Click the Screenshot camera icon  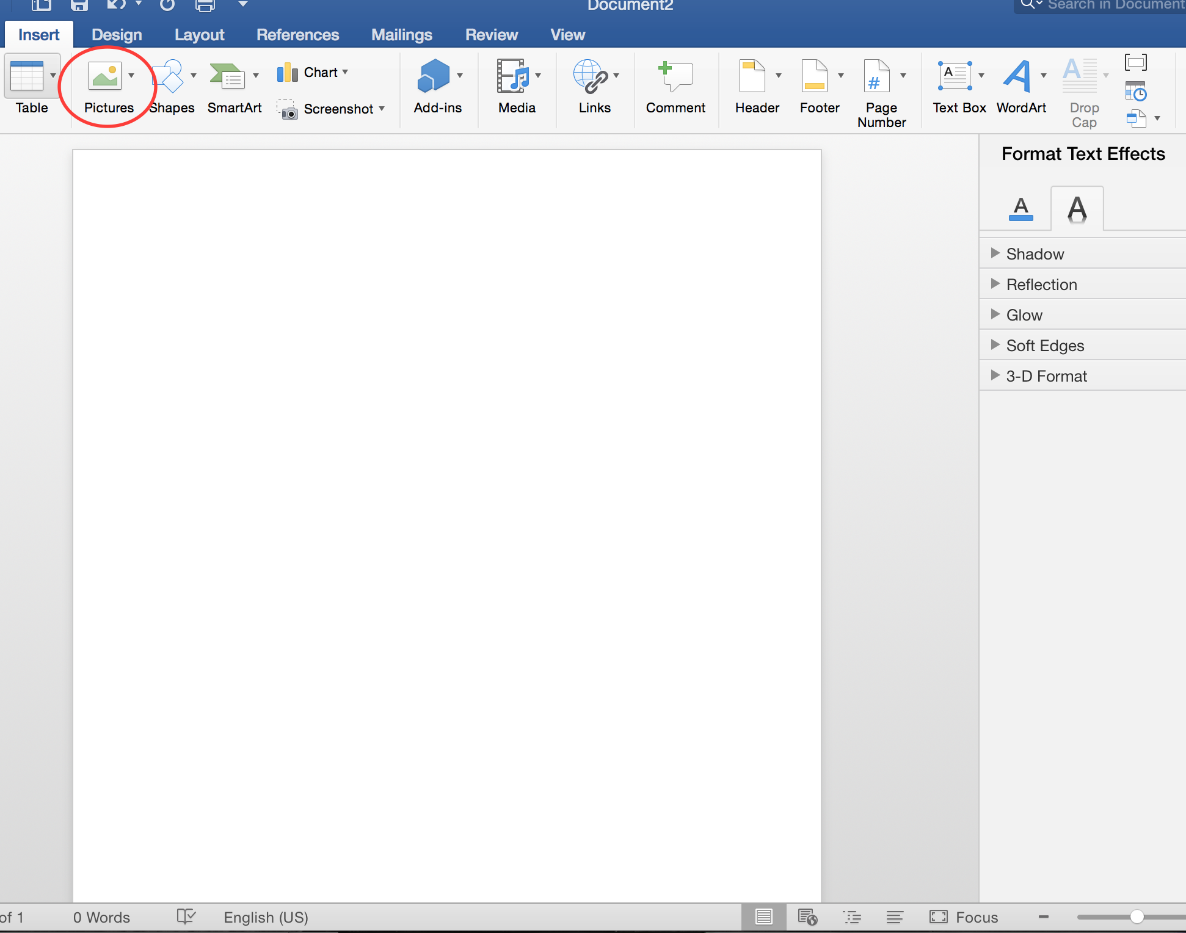click(x=287, y=109)
